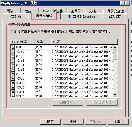
Task: Click the file icon of the 403;1 row
Action: [x=13, y=78]
